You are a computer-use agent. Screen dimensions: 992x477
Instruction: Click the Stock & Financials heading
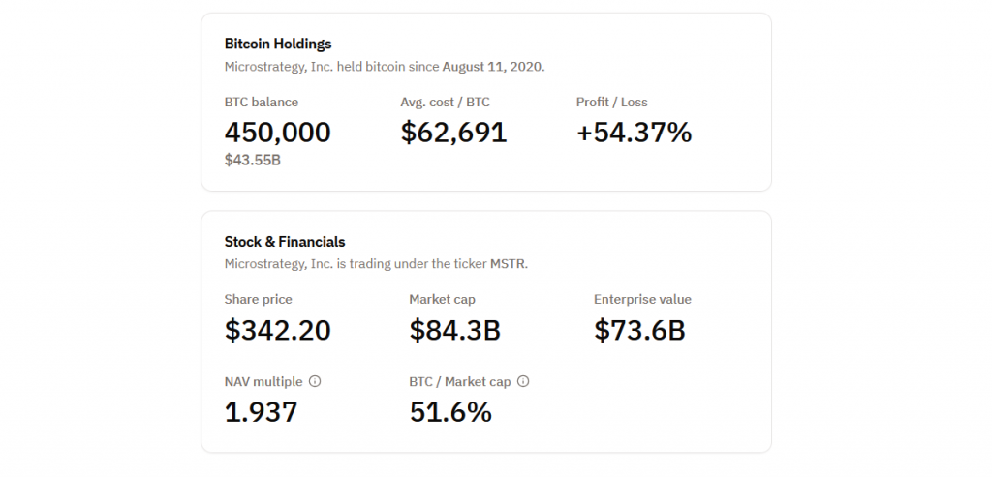coord(285,242)
